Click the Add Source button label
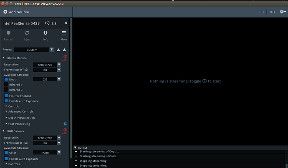This screenshot has width=288, height=168. pyautogui.click(x=19, y=12)
